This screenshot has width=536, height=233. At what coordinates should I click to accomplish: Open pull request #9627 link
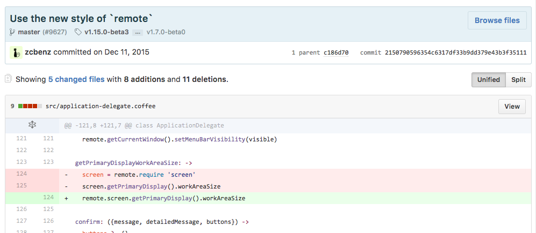point(55,32)
